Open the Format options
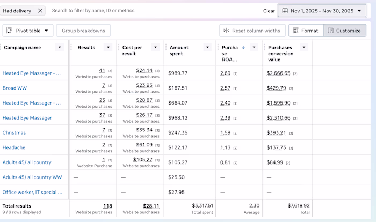 click(x=306, y=31)
